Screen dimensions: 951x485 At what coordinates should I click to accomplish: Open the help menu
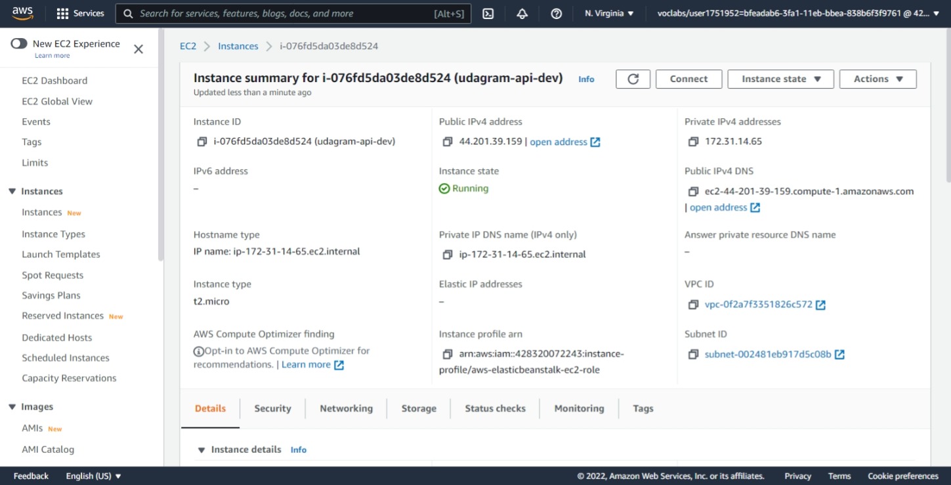[556, 13]
